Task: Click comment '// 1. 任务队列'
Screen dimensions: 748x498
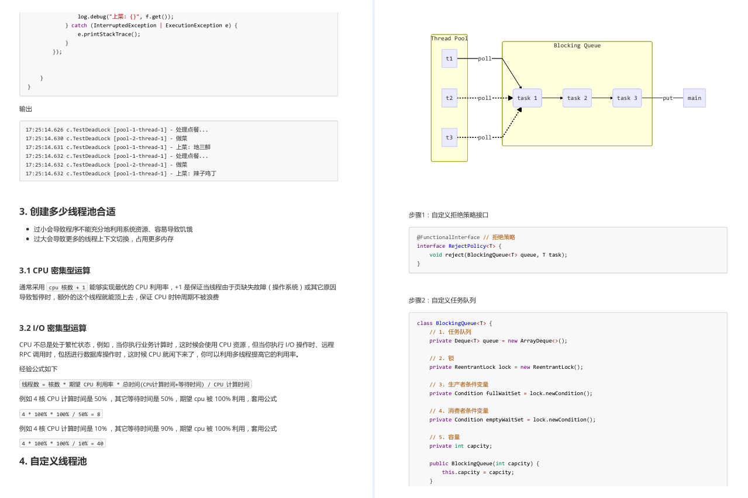Action: (450, 332)
